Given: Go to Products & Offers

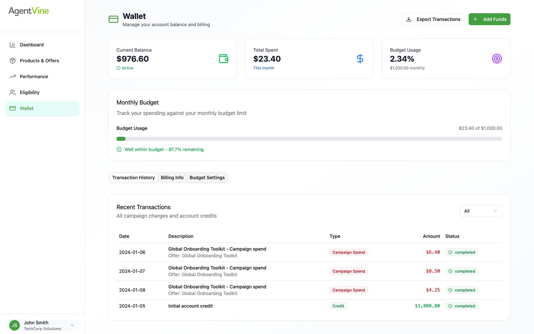Looking at the screenshot, I should click(x=42, y=61).
